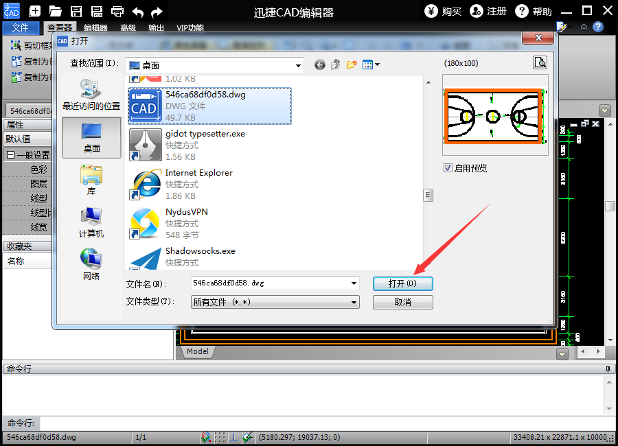Screen dimensions: 618x446
Task: Expand the 查找范围 location dropdown
Action: click(299, 65)
